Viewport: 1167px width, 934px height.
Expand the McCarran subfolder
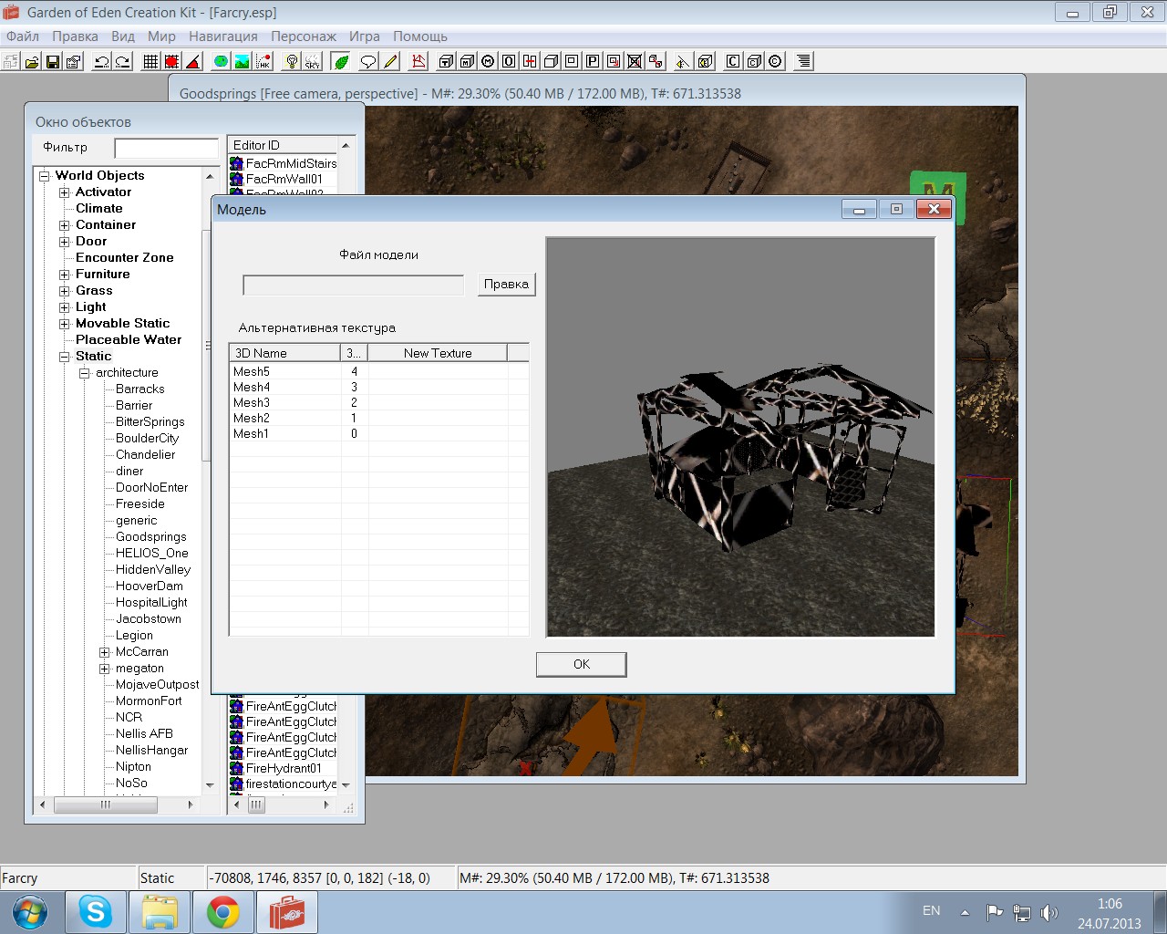tap(104, 652)
